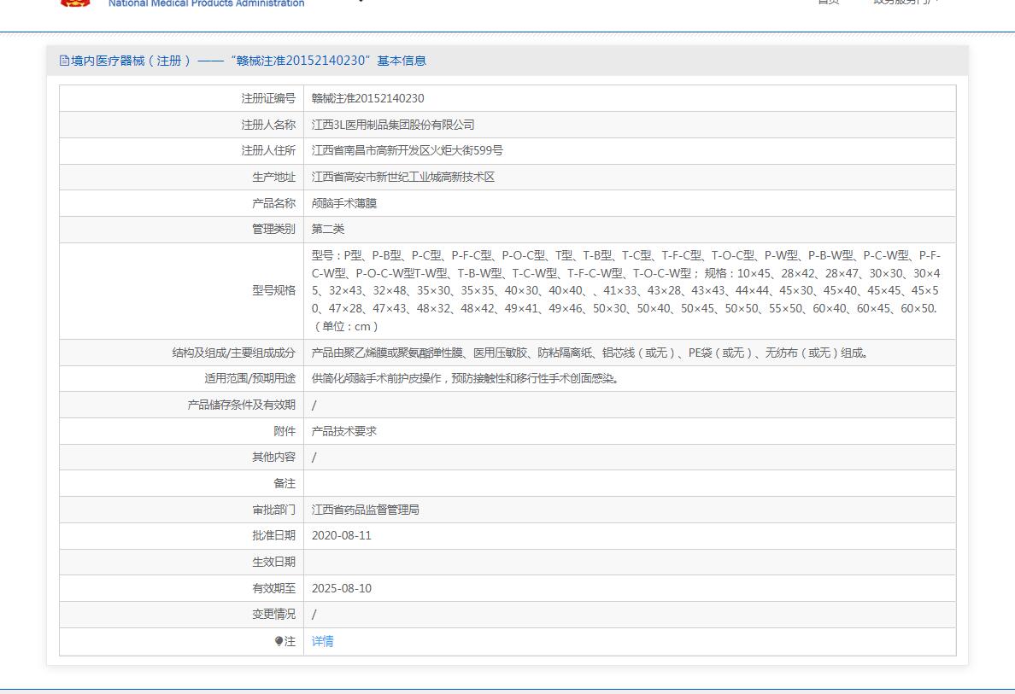The image size is (1015, 694).
Task: Click the 注册人名称 label
Action: pos(268,125)
